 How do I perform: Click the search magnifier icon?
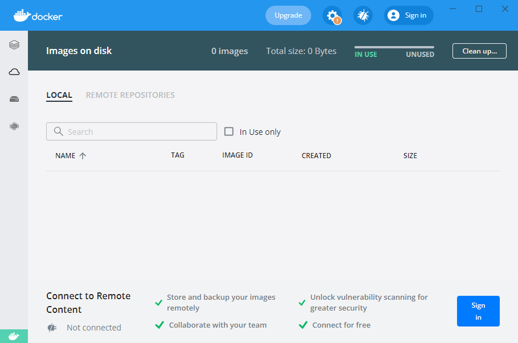(x=59, y=131)
